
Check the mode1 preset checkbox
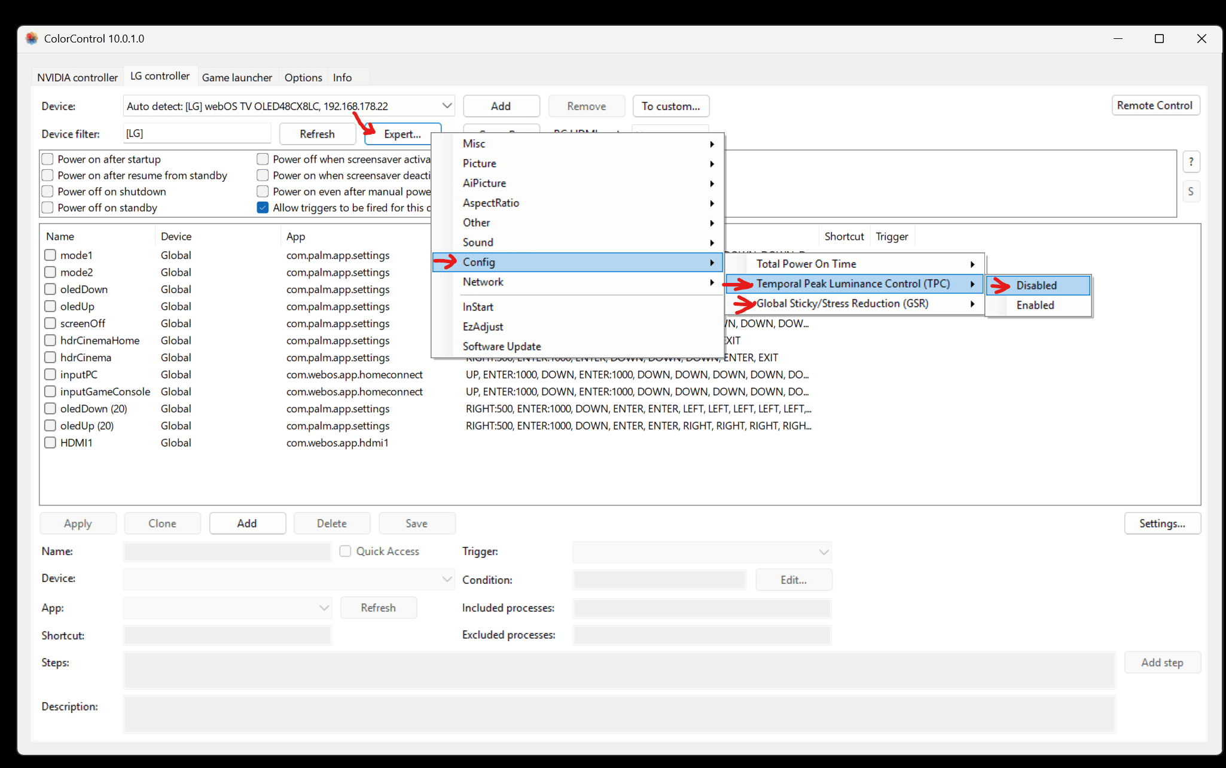(50, 255)
